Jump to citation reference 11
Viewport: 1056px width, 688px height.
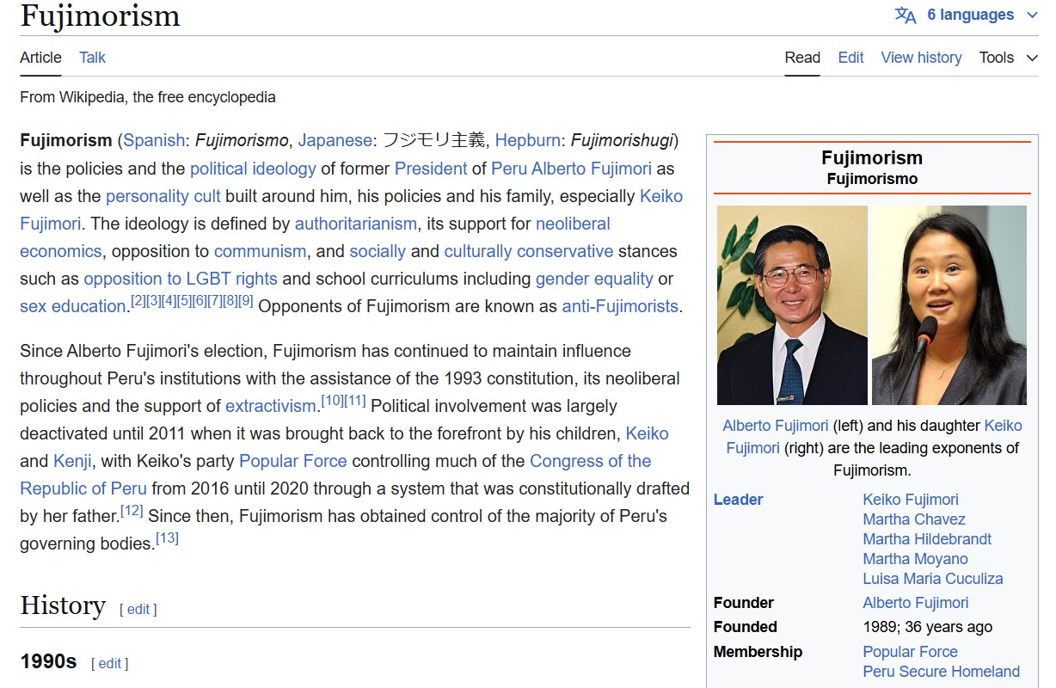(x=355, y=400)
